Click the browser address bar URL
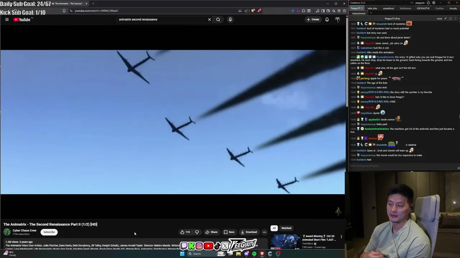The image size is (460, 258). pos(96,11)
